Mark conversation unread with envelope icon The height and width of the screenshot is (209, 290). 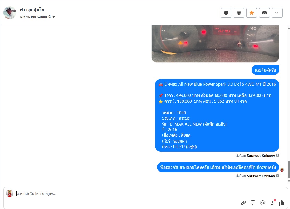264,13
